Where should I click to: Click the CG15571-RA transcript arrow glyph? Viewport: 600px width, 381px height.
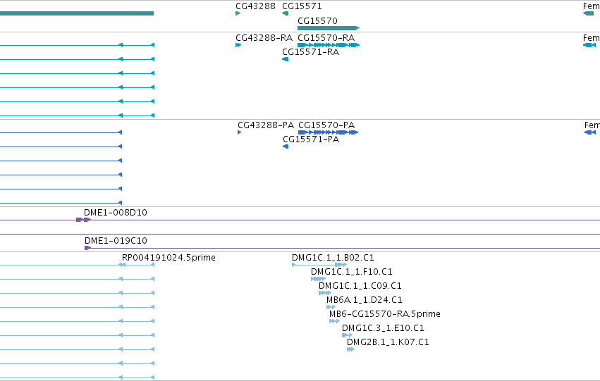285,59
